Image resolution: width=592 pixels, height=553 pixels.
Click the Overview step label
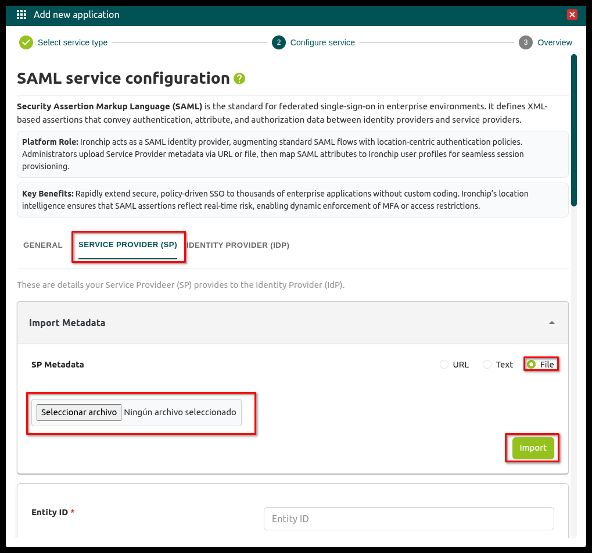pyautogui.click(x=555, y=42)
